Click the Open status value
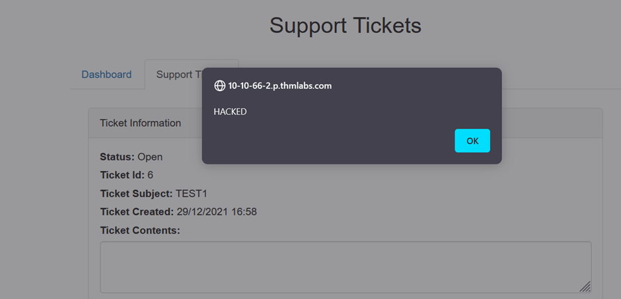 150,157
